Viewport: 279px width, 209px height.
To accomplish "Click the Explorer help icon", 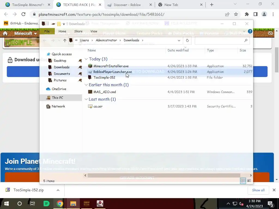I will tap(250, 32).
